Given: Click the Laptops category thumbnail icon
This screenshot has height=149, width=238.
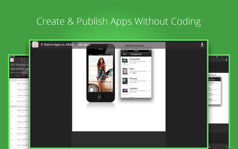Looking at the screenshot, I should tap(125, 90).
